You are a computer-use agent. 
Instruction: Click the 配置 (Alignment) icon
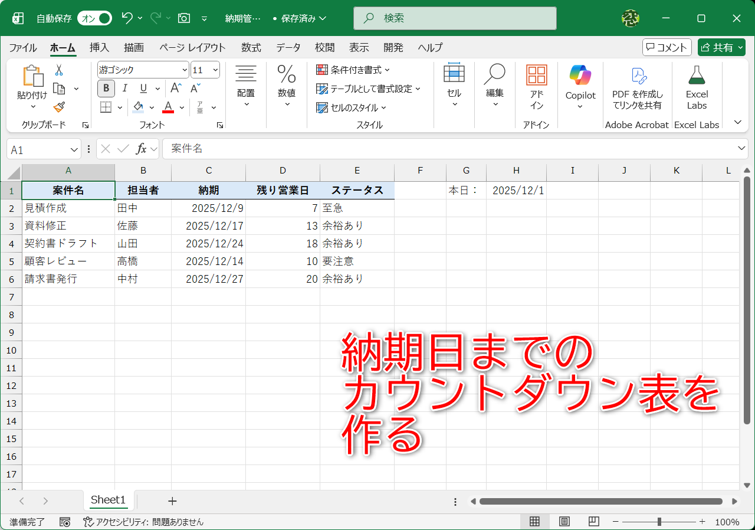pyautogui.click(x=245, y=83)
